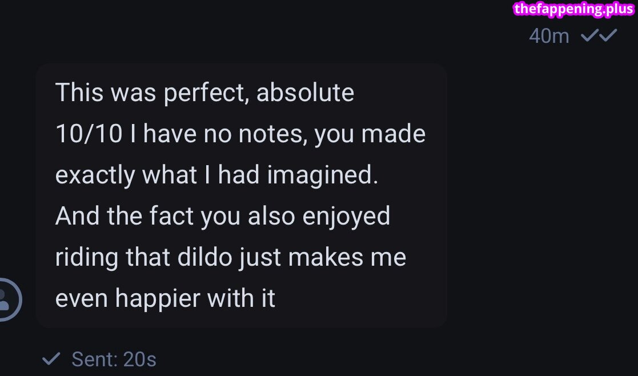
Task: Click the "10/10" rating text in the message
Action: coord(89,134)
